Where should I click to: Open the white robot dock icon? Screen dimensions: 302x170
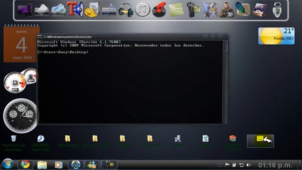(277, 10)
